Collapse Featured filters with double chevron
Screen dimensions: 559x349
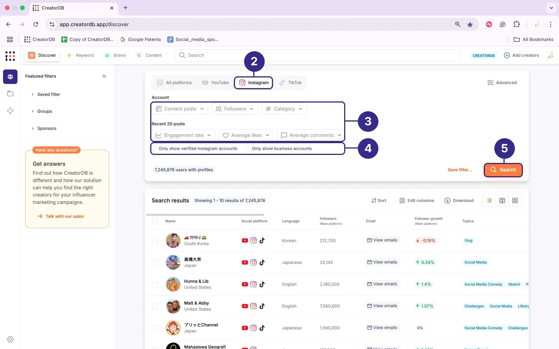click(x=104, y=76)
